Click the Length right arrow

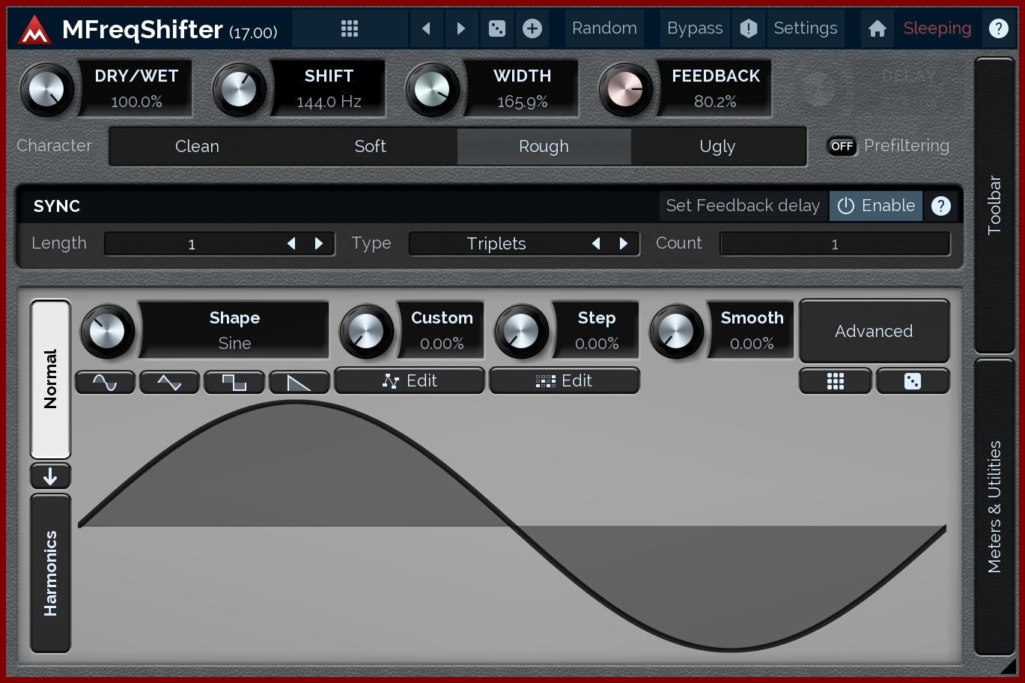[x=319, y=244]
